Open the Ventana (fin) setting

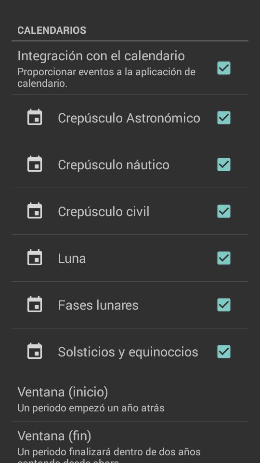pos(130,443)
